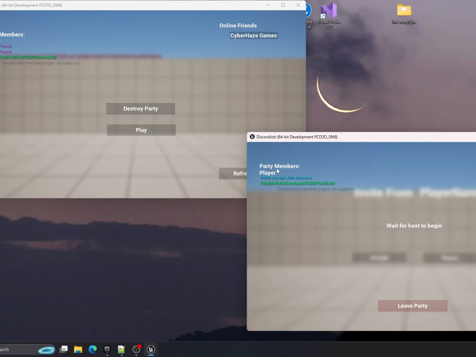Click the green ID string in DiscordJob
476x357 pixels.
click(297, 183)
